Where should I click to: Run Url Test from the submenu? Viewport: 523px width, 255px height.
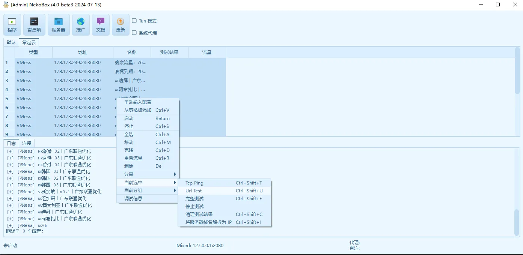pos(224,191)
